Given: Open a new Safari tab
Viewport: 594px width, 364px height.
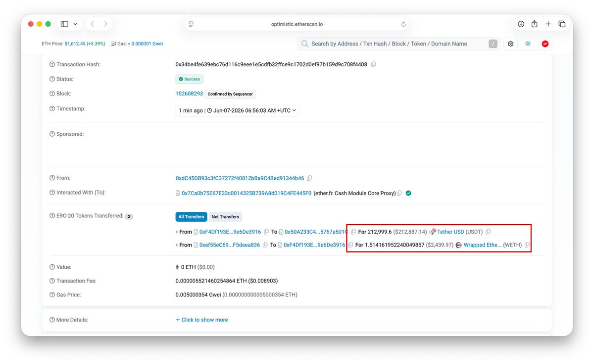Looking at the screenshot, I should [x=548, y=24].
